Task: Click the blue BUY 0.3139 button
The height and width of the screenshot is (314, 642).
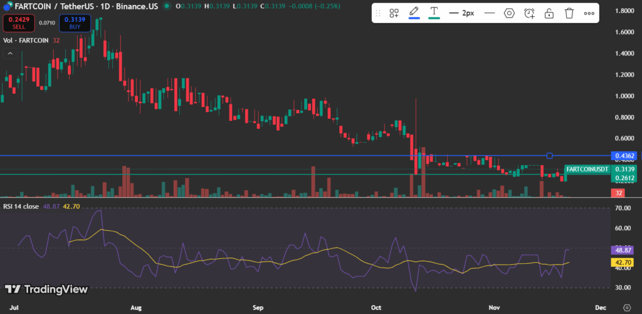Action: [x=75, y=23]
